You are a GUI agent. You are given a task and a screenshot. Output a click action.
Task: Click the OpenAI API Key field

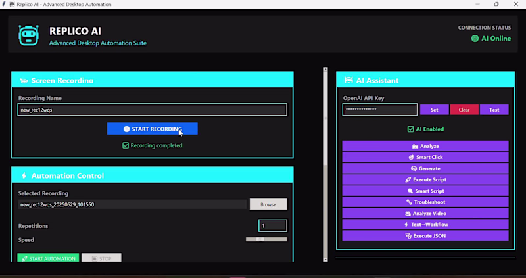[380, 110]
